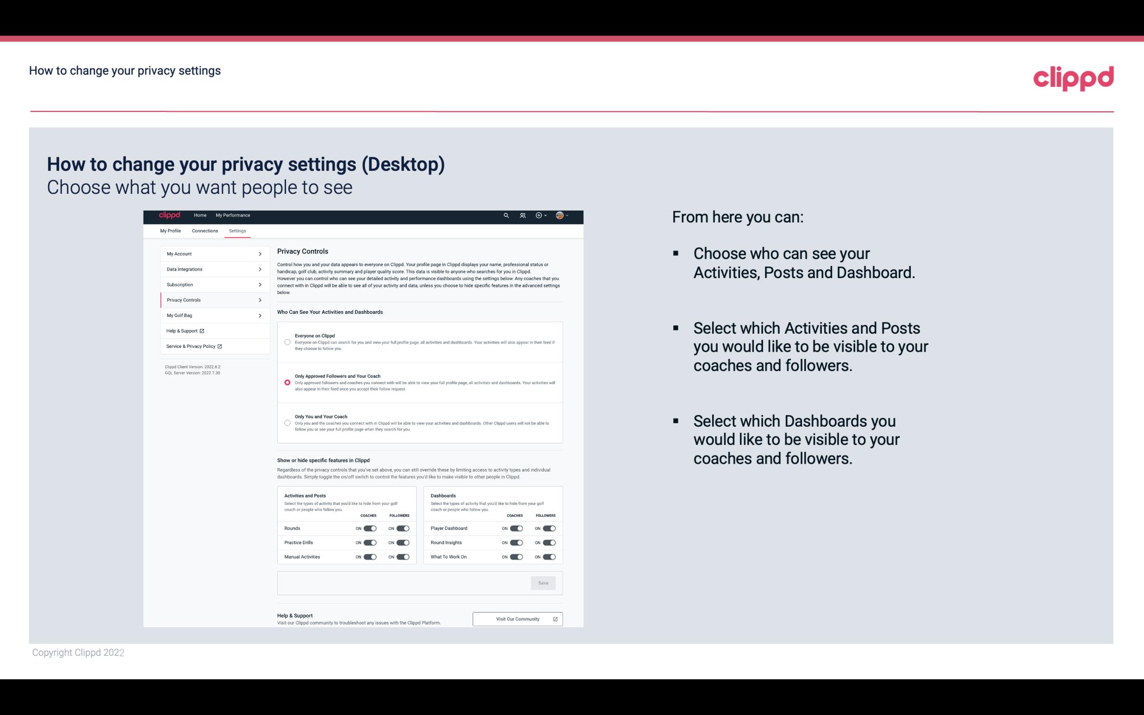Screen dimensions: 1144x715
Task: Select Only Approved Followers radio button
Action: pyautogui.click(x=286, y=382)
